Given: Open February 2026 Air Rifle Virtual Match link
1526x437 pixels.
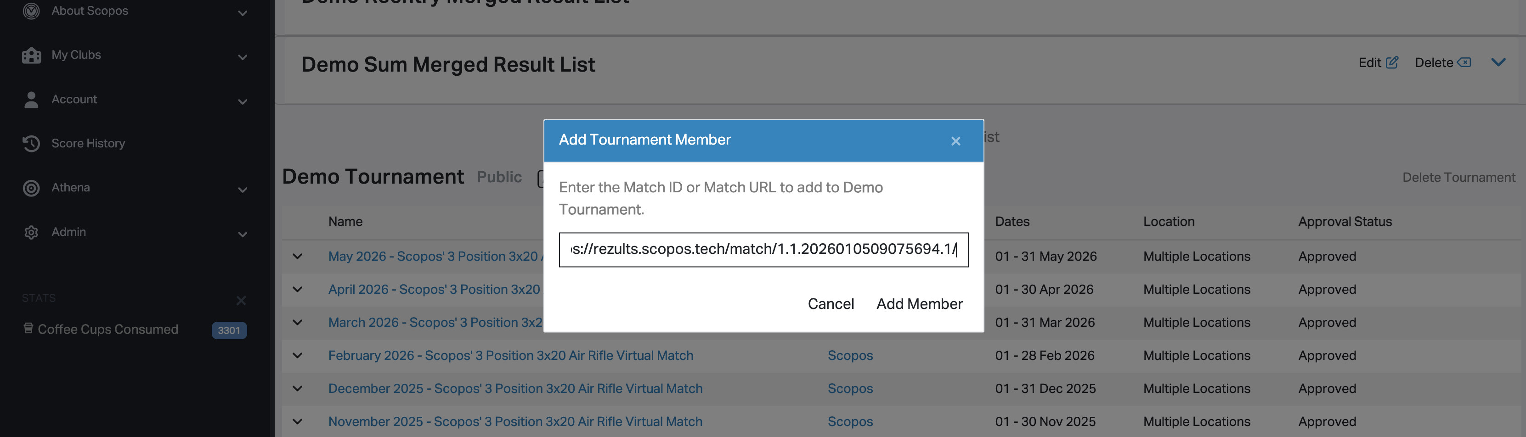Looking at the screenshot, I should (x=511, y=355).
